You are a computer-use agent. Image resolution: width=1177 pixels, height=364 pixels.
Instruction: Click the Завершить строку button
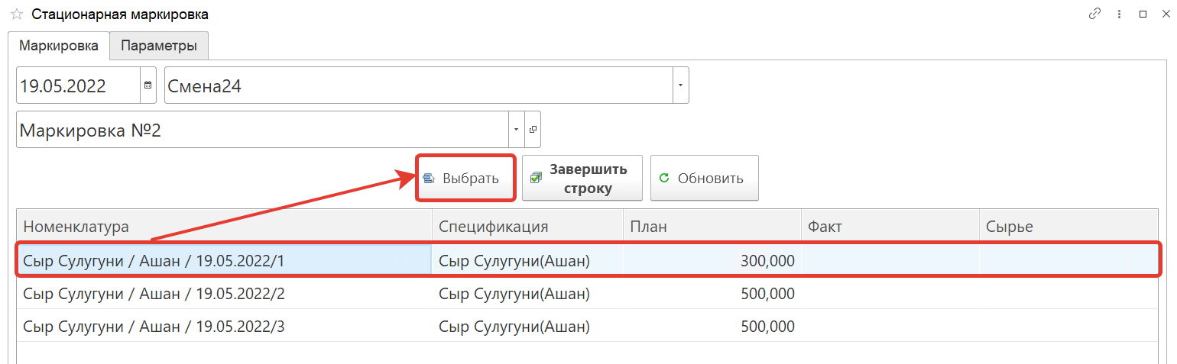[572, 179]
